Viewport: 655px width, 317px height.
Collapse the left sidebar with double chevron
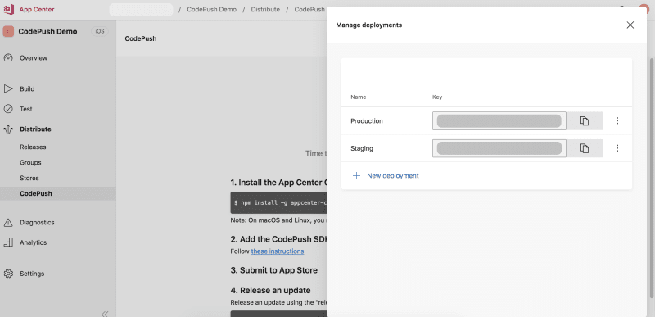[105, 314]
